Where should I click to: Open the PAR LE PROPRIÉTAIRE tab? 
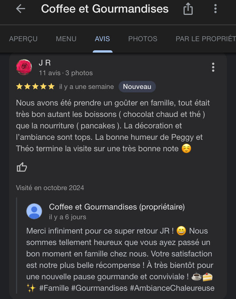[206, 39]
